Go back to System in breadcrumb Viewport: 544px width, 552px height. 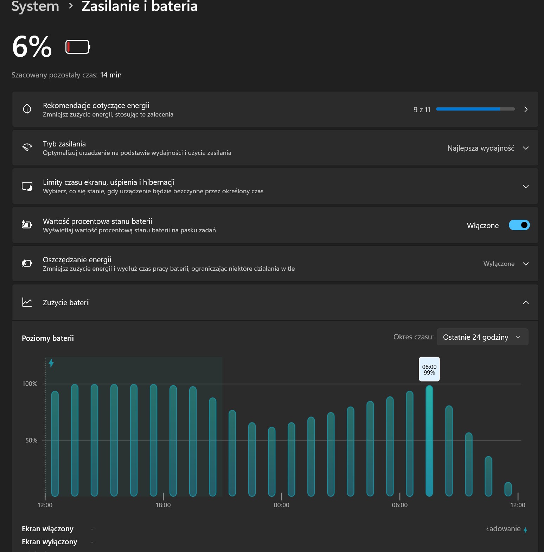35,6
